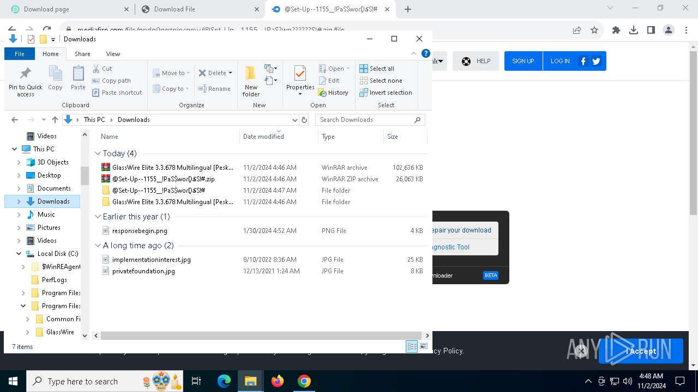Open Firefox from the taskbar
Image resolution: width=698 pixels, height=392 pixels.
[x=278, y=381]
